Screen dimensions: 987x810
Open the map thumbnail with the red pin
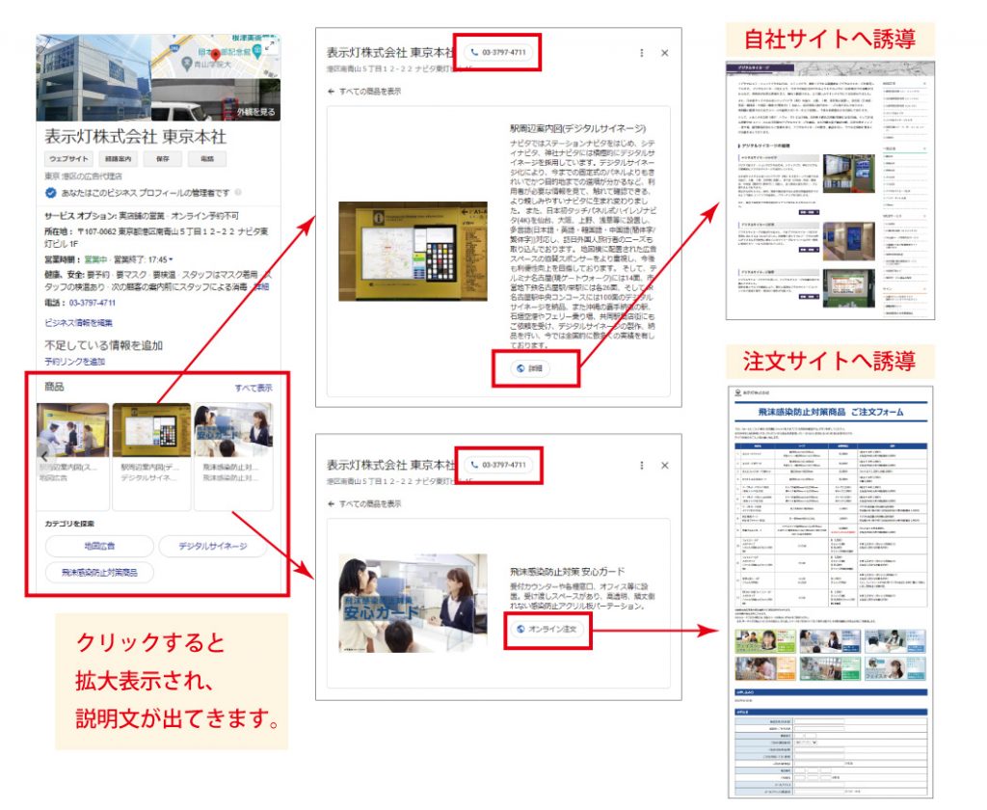pyautogui.click(x=216, y=56)
